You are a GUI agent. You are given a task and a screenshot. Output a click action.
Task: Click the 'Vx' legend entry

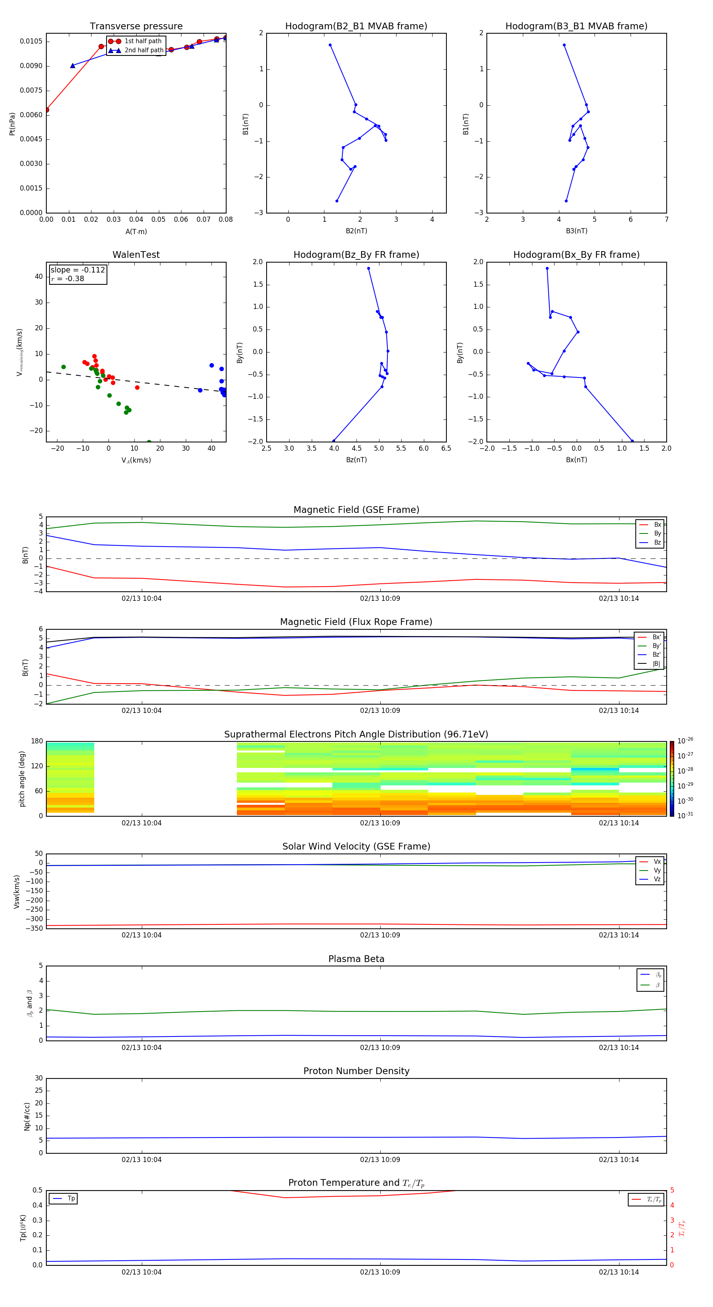click(x=650, y=861)
